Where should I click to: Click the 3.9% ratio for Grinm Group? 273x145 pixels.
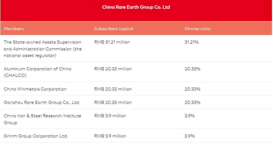coord(190,136)
